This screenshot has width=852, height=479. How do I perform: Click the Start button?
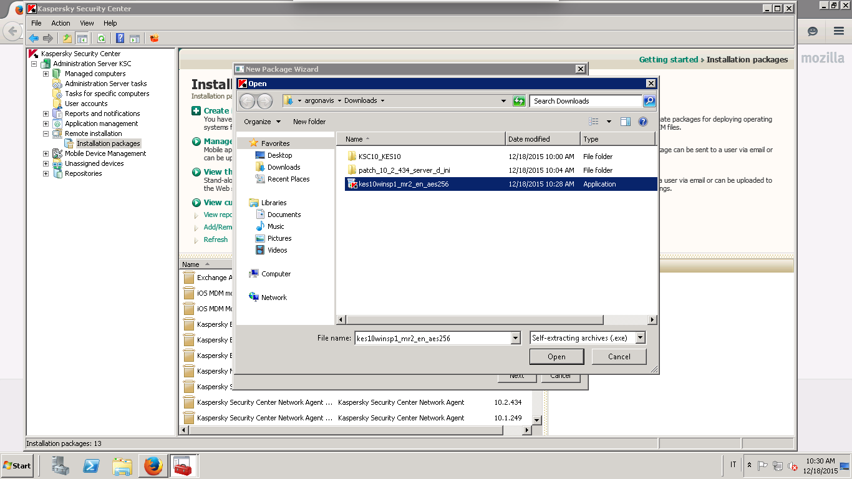coord(17,465)
